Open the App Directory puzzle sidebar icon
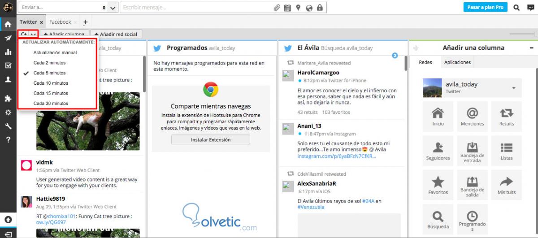This screenshot has height=238, width=538. coord(8,99)
